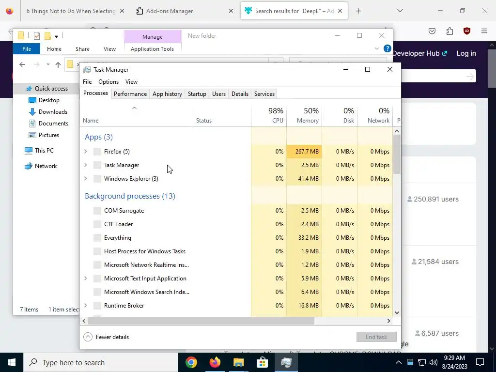Open the notification center icon
Image resolution: width=496 pixels, height=372 pixels.
click(x=480, y=362)
